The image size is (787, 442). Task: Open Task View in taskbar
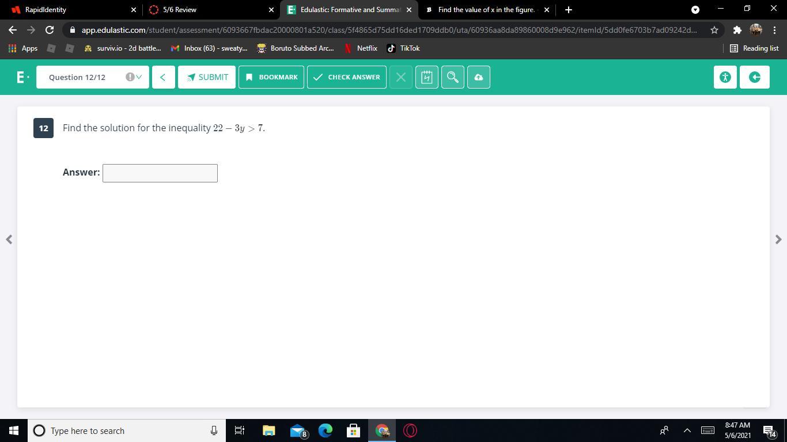240,430
